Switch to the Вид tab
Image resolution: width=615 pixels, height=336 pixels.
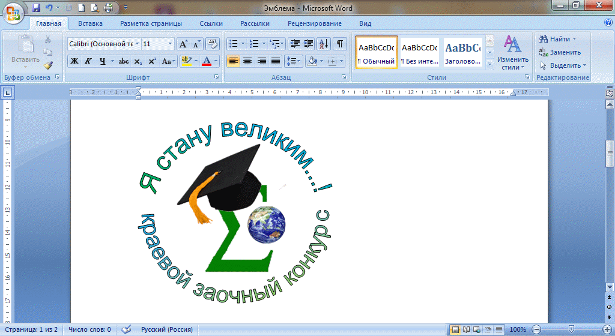[x=365, y=23]
